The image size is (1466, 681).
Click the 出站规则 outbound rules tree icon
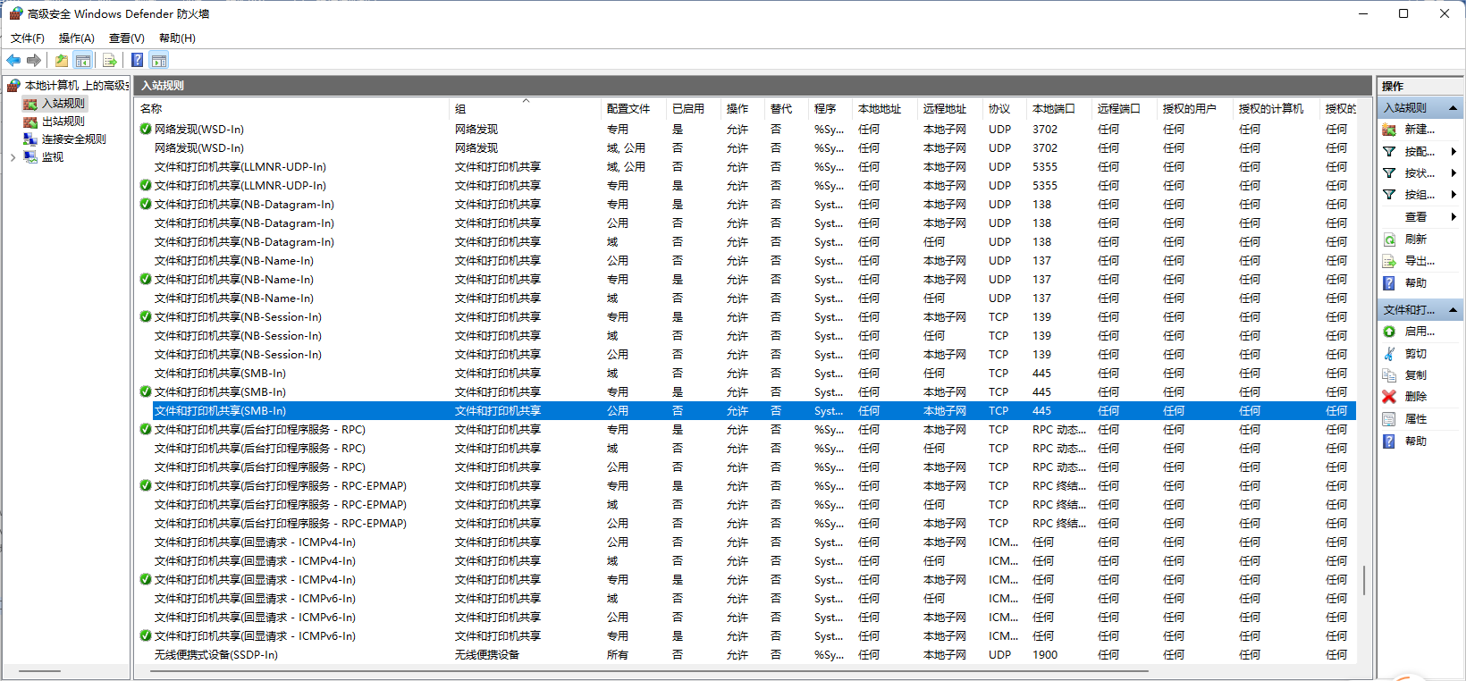[x=30, y=122]
